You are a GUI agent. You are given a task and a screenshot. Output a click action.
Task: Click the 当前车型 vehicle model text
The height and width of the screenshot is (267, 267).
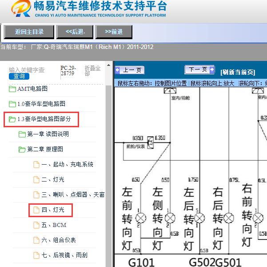tap(77, 47)
